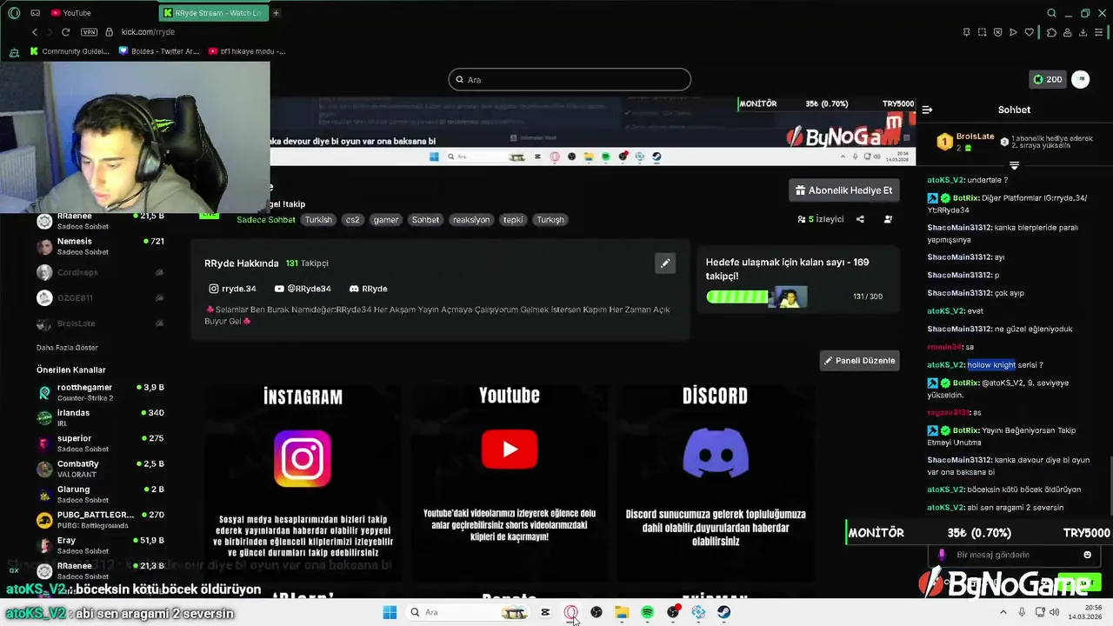Image resolution: width=1113 pixels, height=626 pixels.
Task: Open the browser profile icon
Action: [1068, 32]
